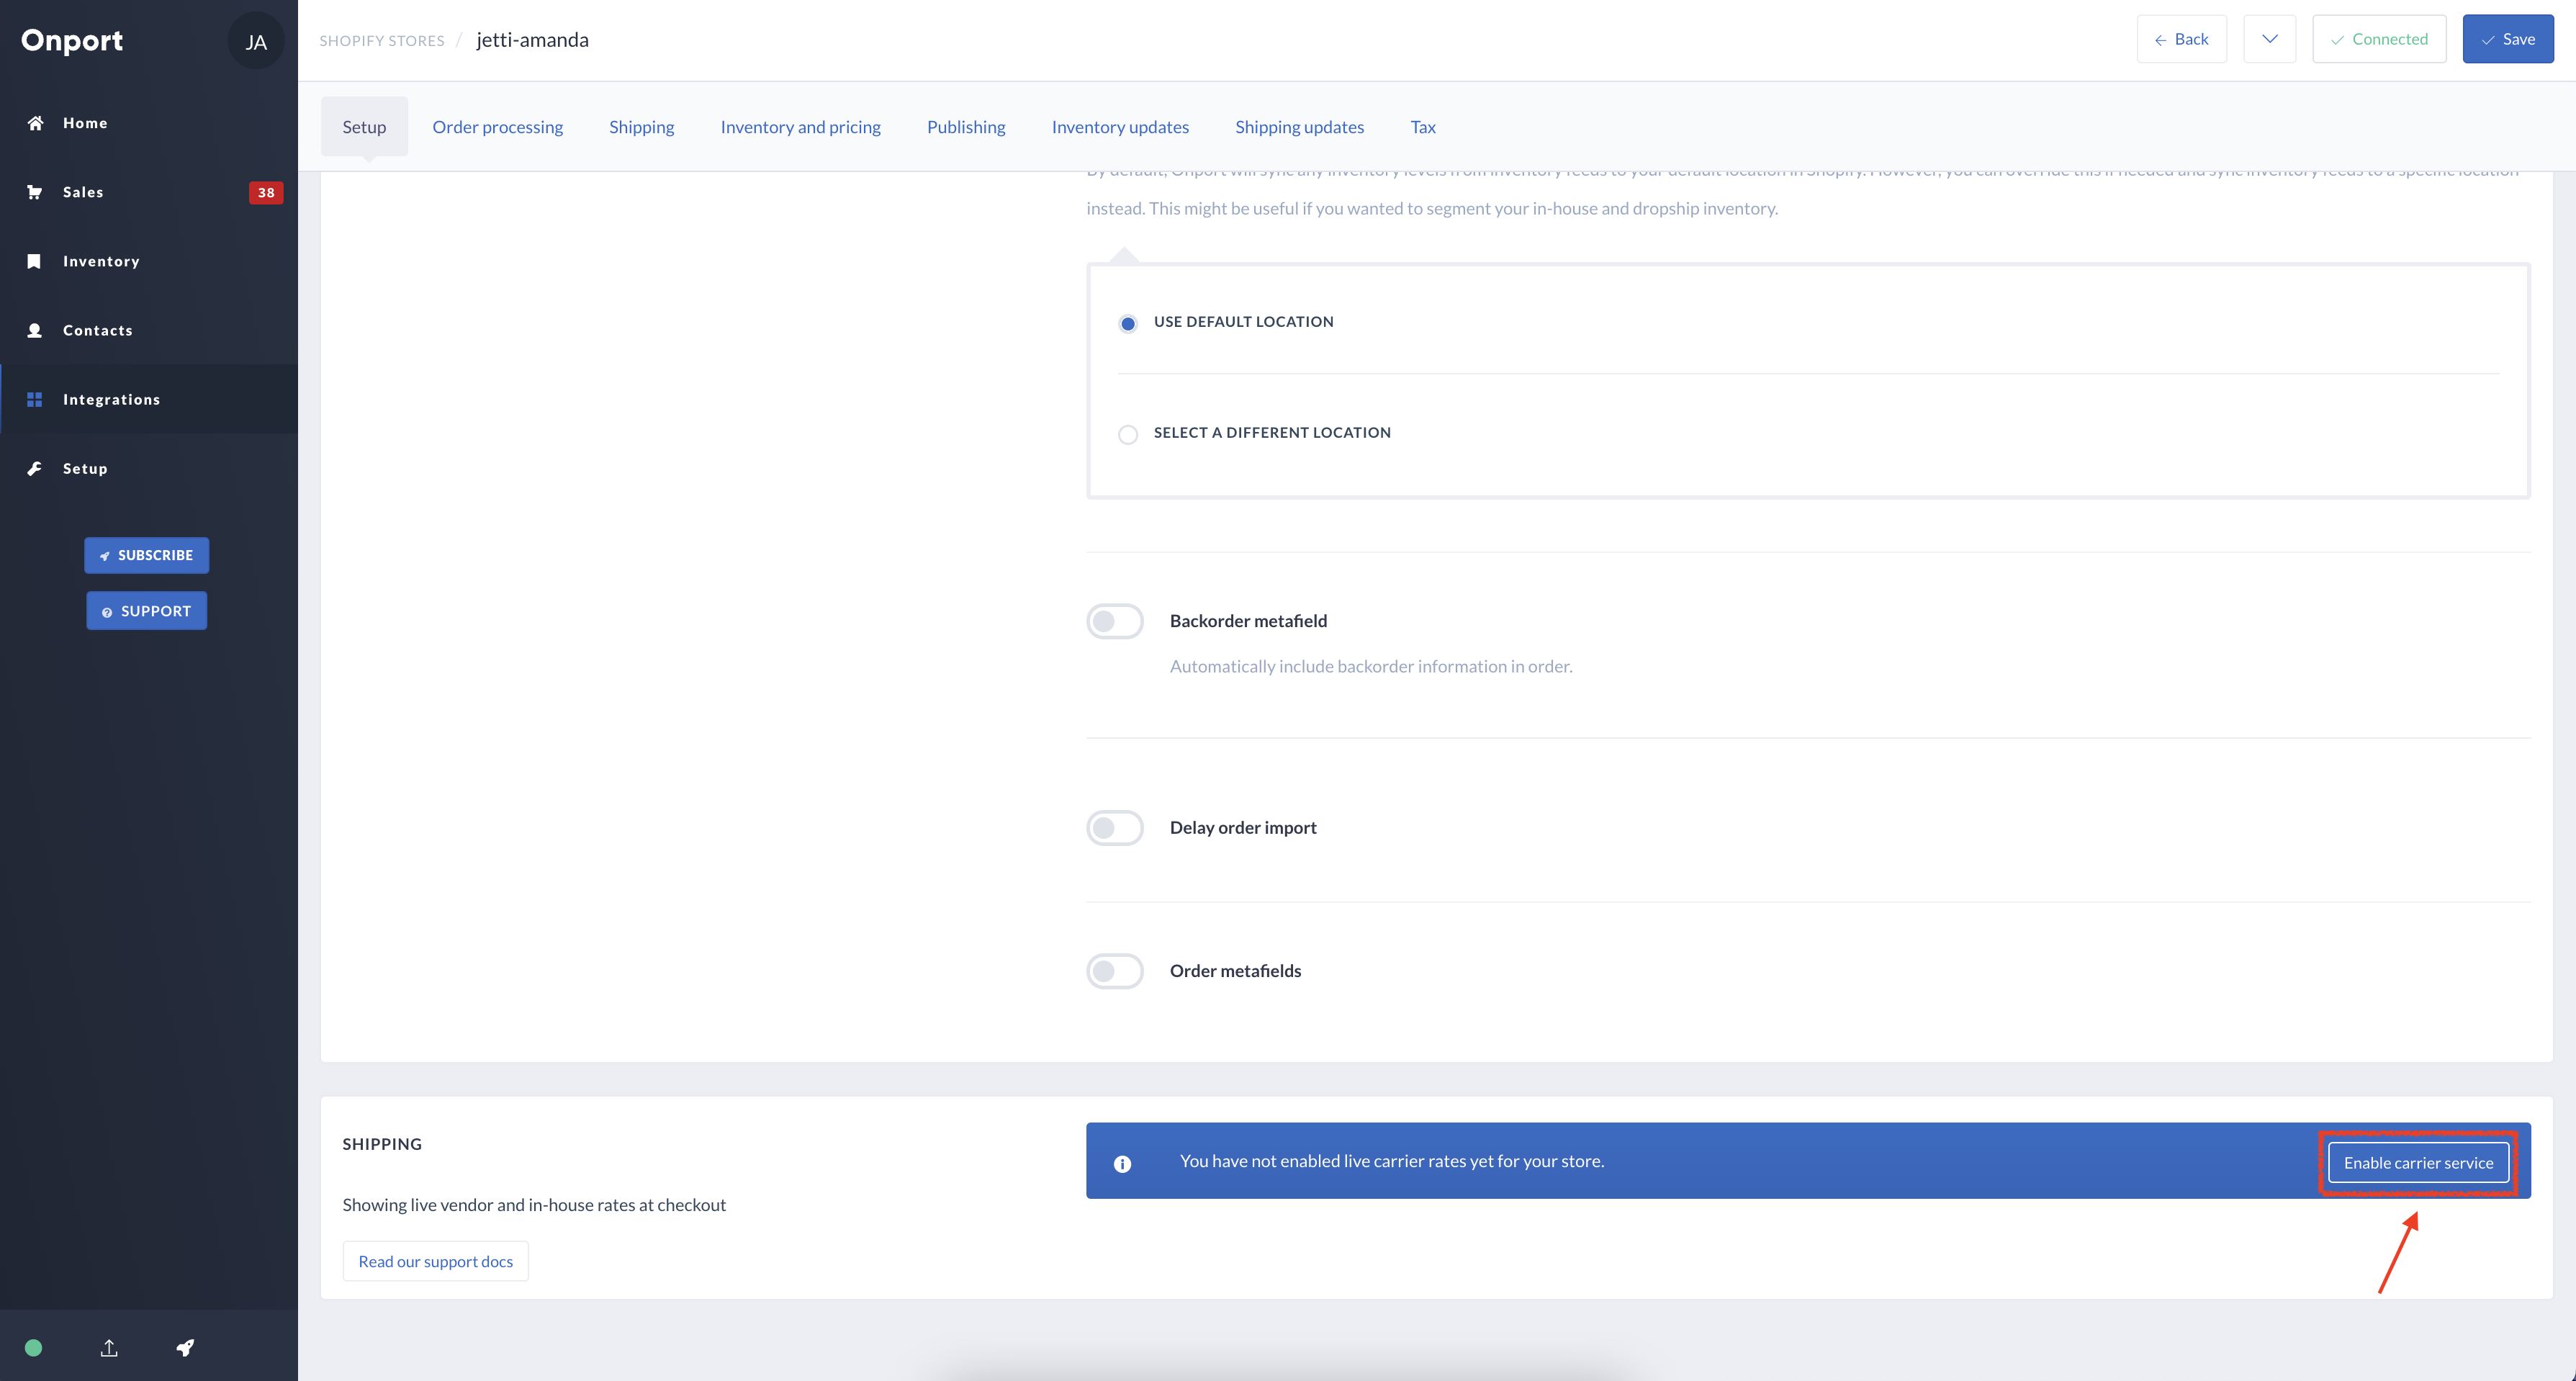Viewport: 2576px width, 1381px height.
Task: Open the Tax tab
Action: click(1423, 127)
